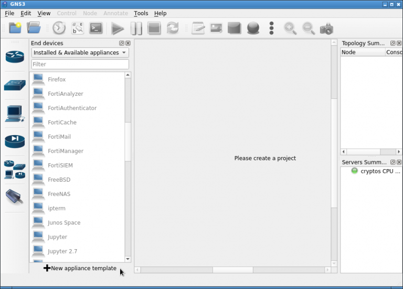
Task: Click the draw line three-dots icon
Action: pos(271,28)
